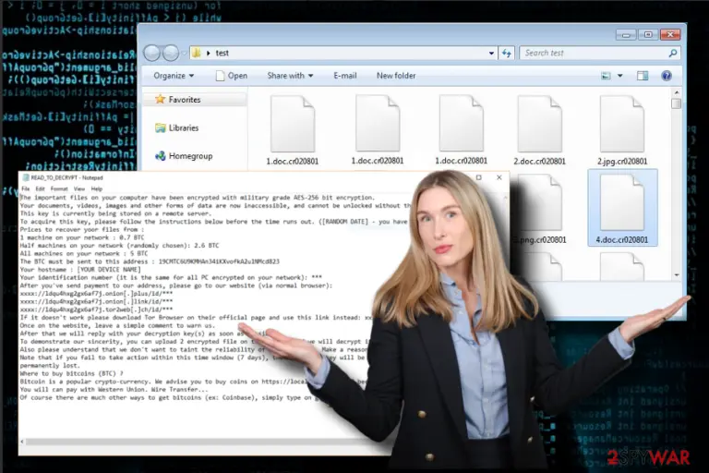
Task: Expand the view options dropdown arrow
Action: (x=620, y=76)
